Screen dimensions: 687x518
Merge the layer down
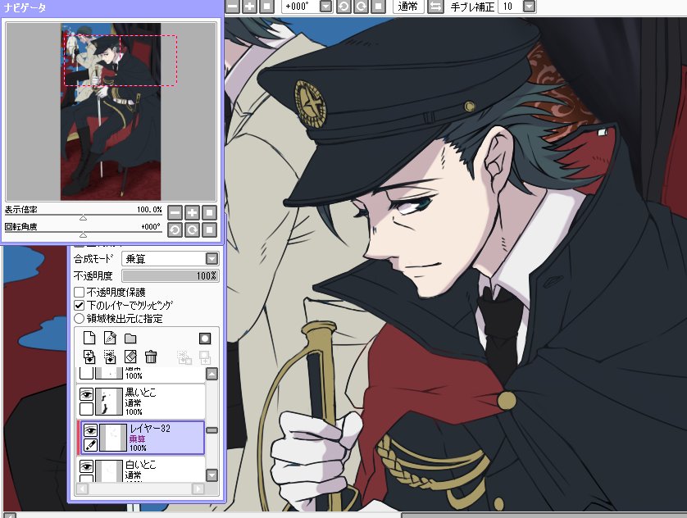click(x=110, y=357)
